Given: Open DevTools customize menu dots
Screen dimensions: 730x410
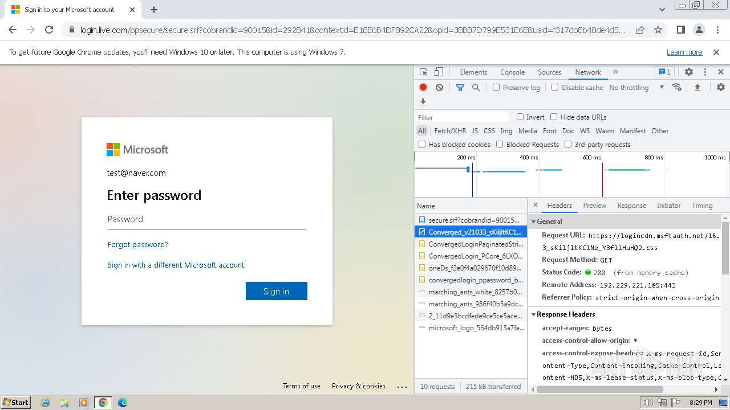Looking at the screenshot, I should [x=705, y=72].
